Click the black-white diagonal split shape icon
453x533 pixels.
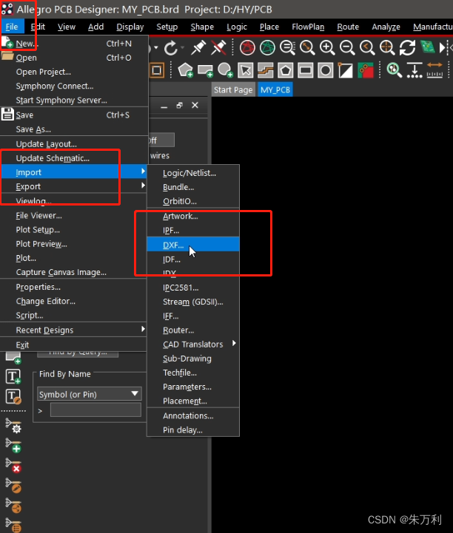coord(346,70)
